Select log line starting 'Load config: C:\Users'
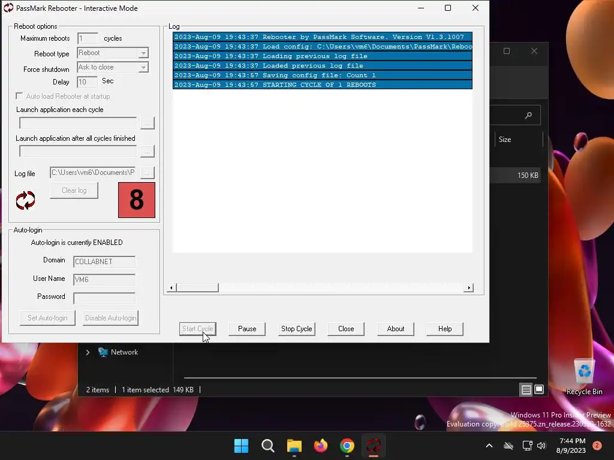The height and width of the screenshot is (460, 614). 323,47
